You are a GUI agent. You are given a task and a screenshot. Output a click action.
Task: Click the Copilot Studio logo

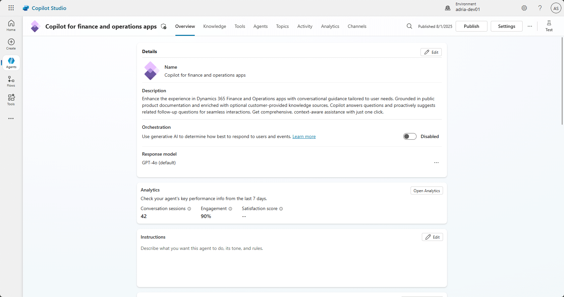click(44, 8)
